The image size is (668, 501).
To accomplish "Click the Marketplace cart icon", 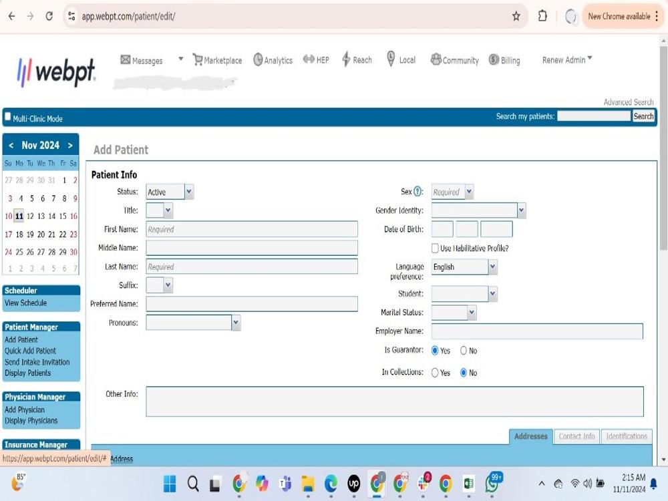I will pyautogui.click(x=197, y=59).
